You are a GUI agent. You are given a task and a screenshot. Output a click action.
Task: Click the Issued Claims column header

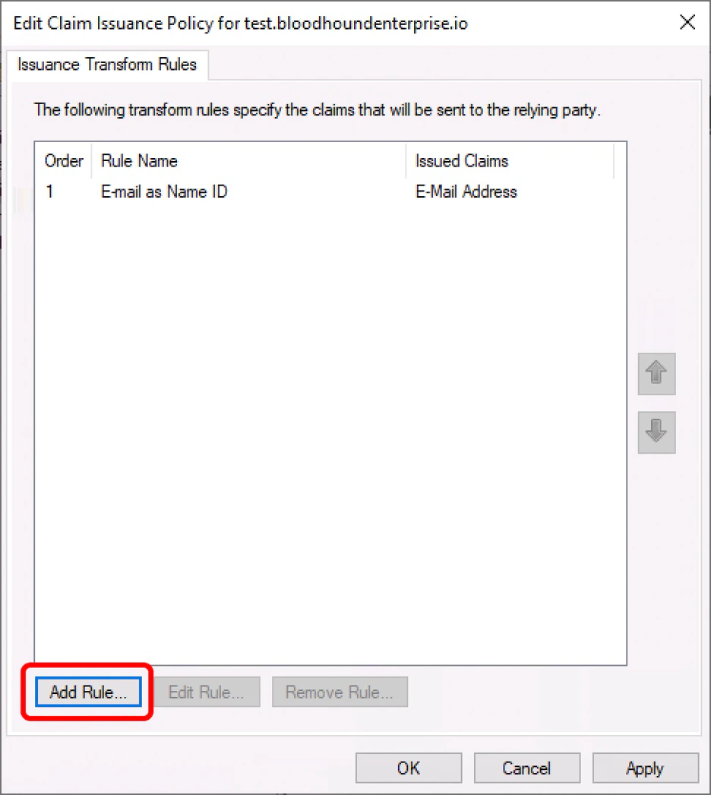pyautogui.click(x=510, y=160)
